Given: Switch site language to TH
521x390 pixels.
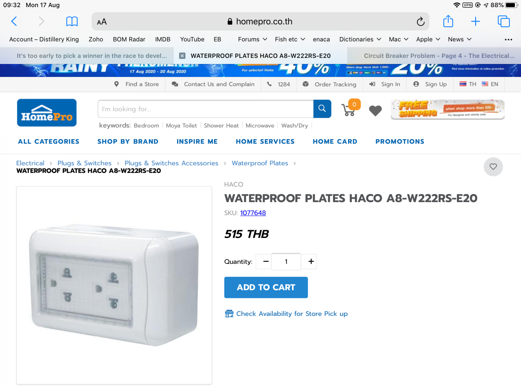Looking at the screenshot, I should coord(468,84).
